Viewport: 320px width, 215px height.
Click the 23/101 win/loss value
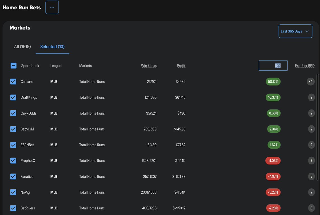(x=152, y=82)
